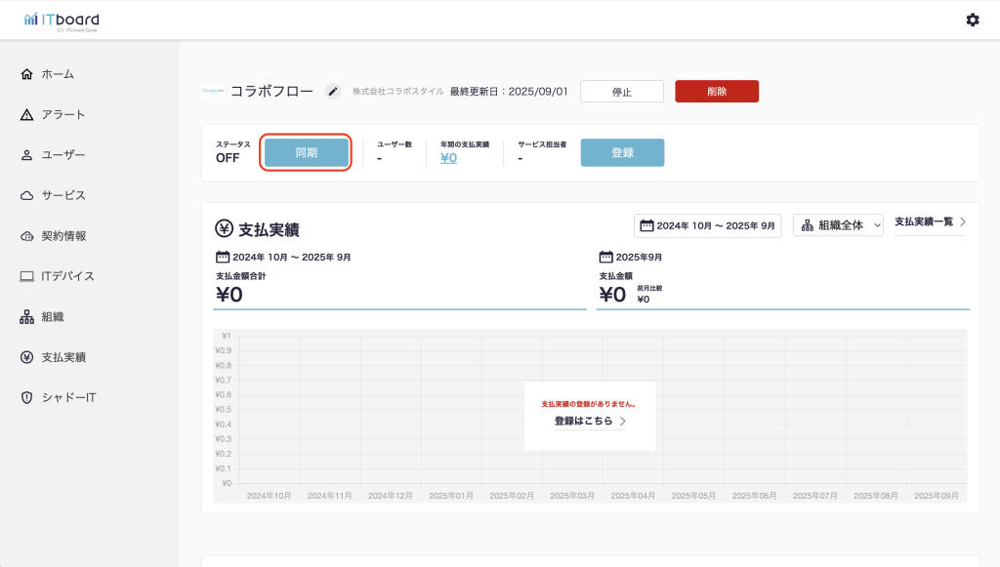Image resolution: width=1000 pixels, height=567 pixels.
Task: Open the date range picker 2024年10月〜2025年9月
Action: pyautogui.click(x=708, y=225)
